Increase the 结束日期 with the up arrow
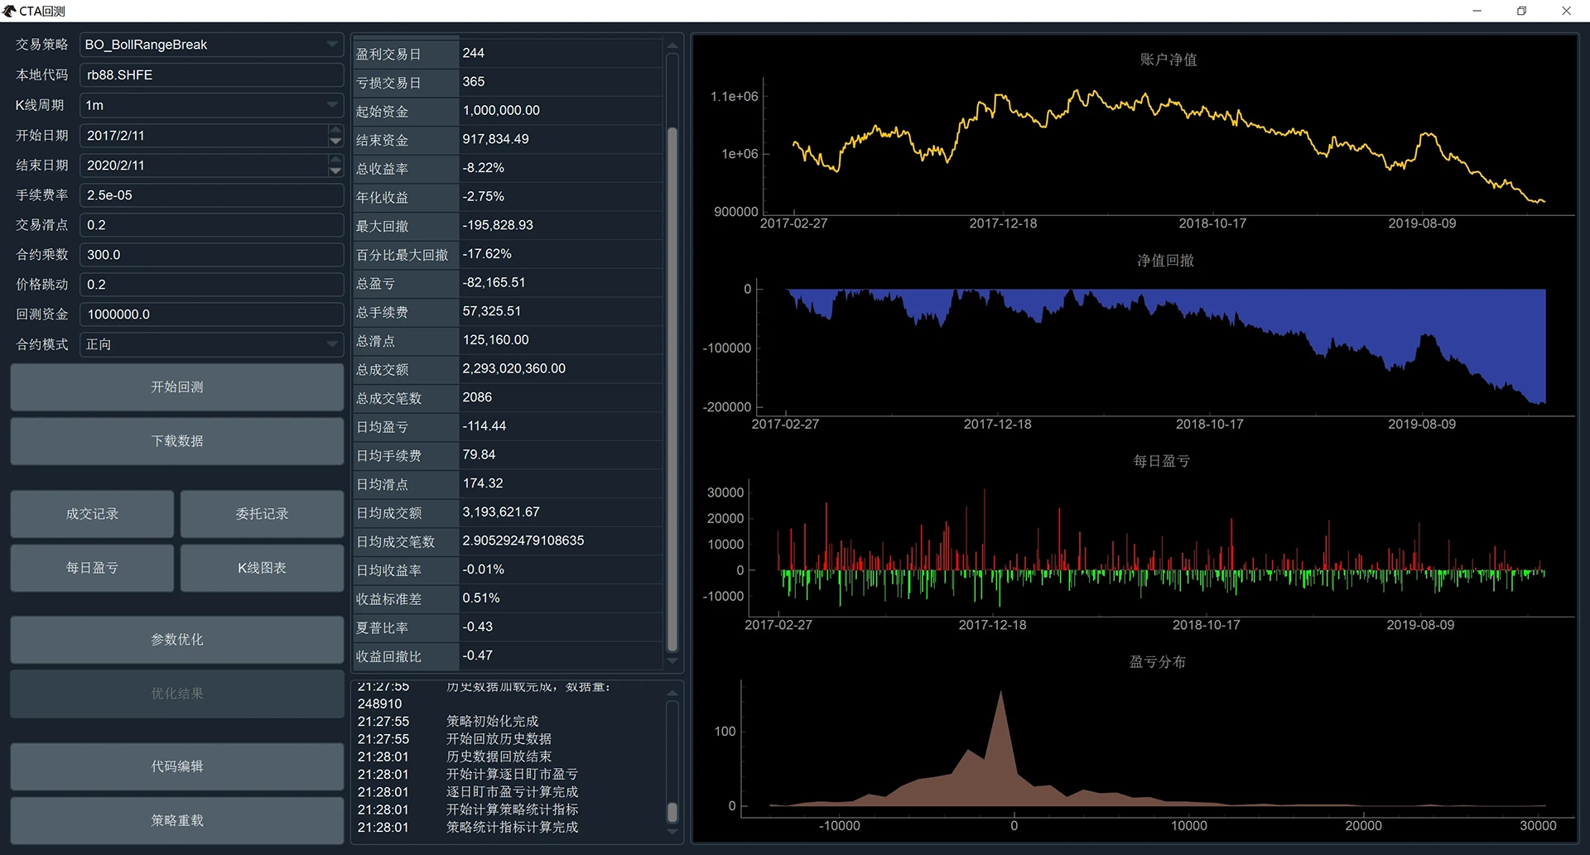The image size is (1590, 855). pyautogui.click(x=335, y=160)
